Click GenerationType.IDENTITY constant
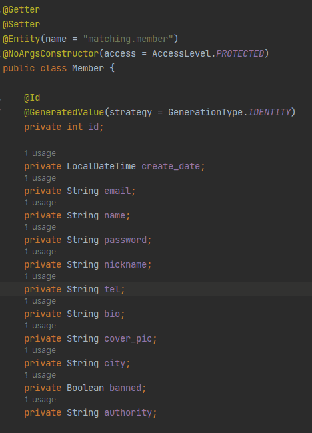312x433 pixels. tap(229, 112)
